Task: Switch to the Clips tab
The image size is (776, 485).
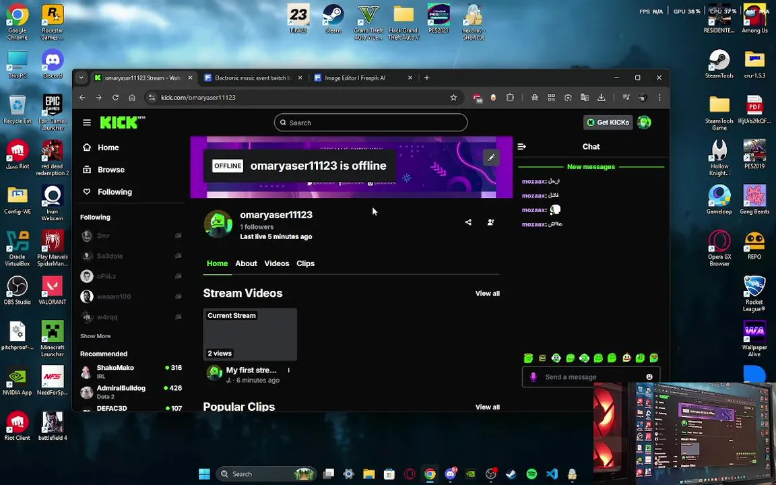Action: point(305,263)
